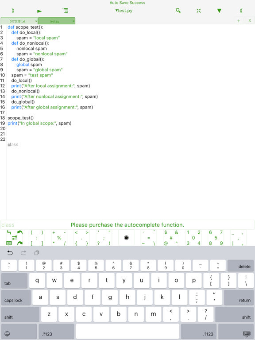Switch to right .?123 symbols layout
255x340 pixels.
199,331
